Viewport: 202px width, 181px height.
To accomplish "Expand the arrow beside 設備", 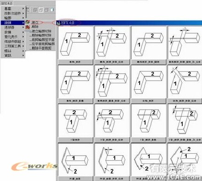I will 23,32.
